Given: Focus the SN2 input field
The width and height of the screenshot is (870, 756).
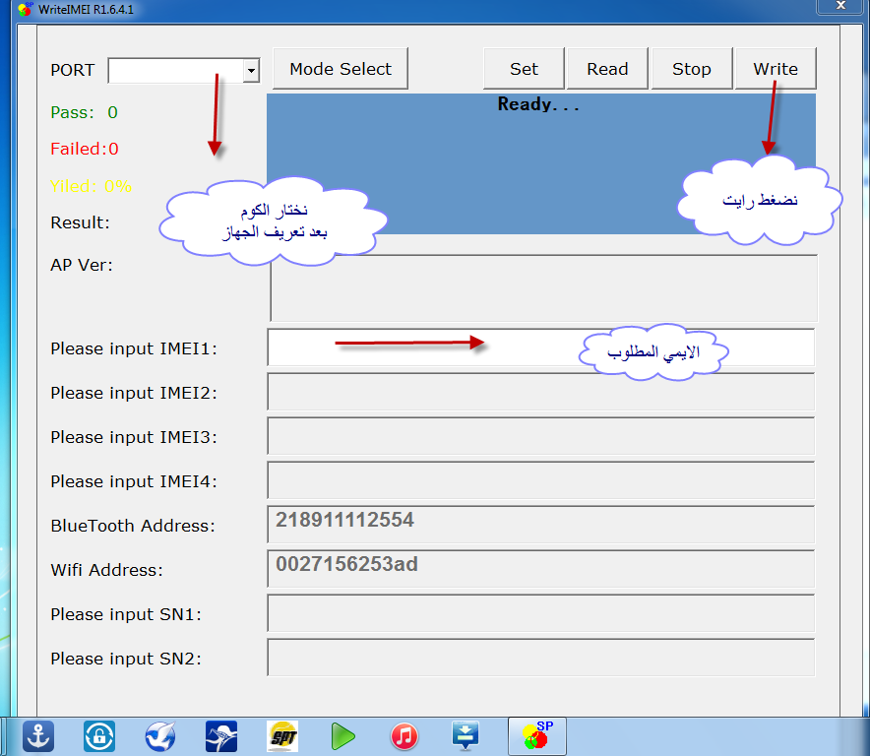Looking at the screenshot, I should pos(541,658).
